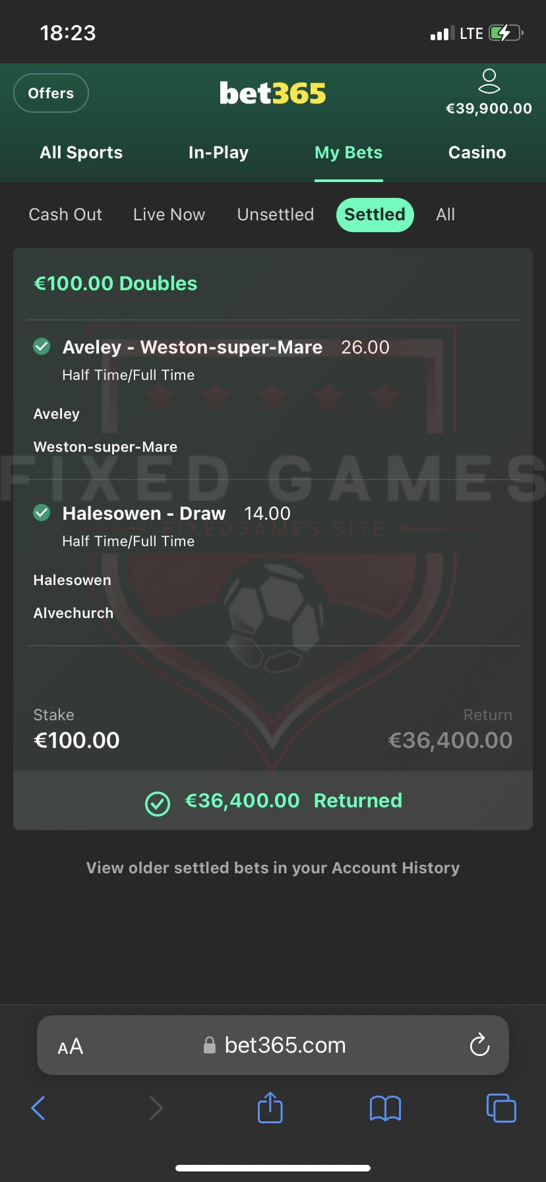The image size is (546, 1182).
Task: Switch to the Settled filter
Action: point(375,214)
